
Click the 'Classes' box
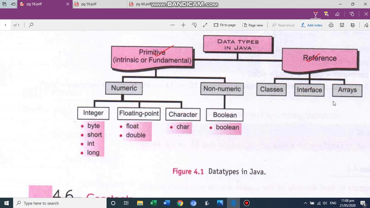(271, 90)
